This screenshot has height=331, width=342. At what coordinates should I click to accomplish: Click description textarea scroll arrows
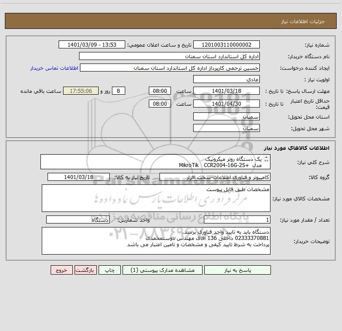[266, 159]
